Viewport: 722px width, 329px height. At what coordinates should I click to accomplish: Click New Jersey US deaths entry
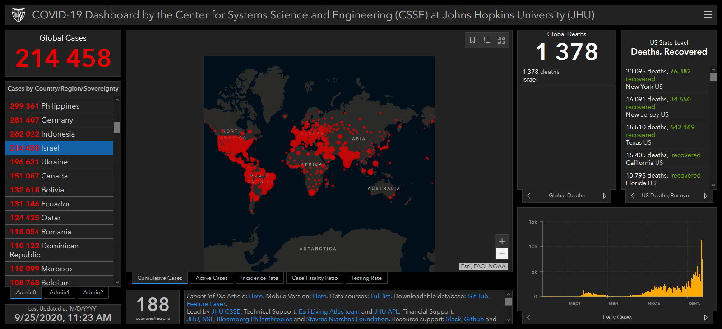pyautogui.click(x=665, y=107)
